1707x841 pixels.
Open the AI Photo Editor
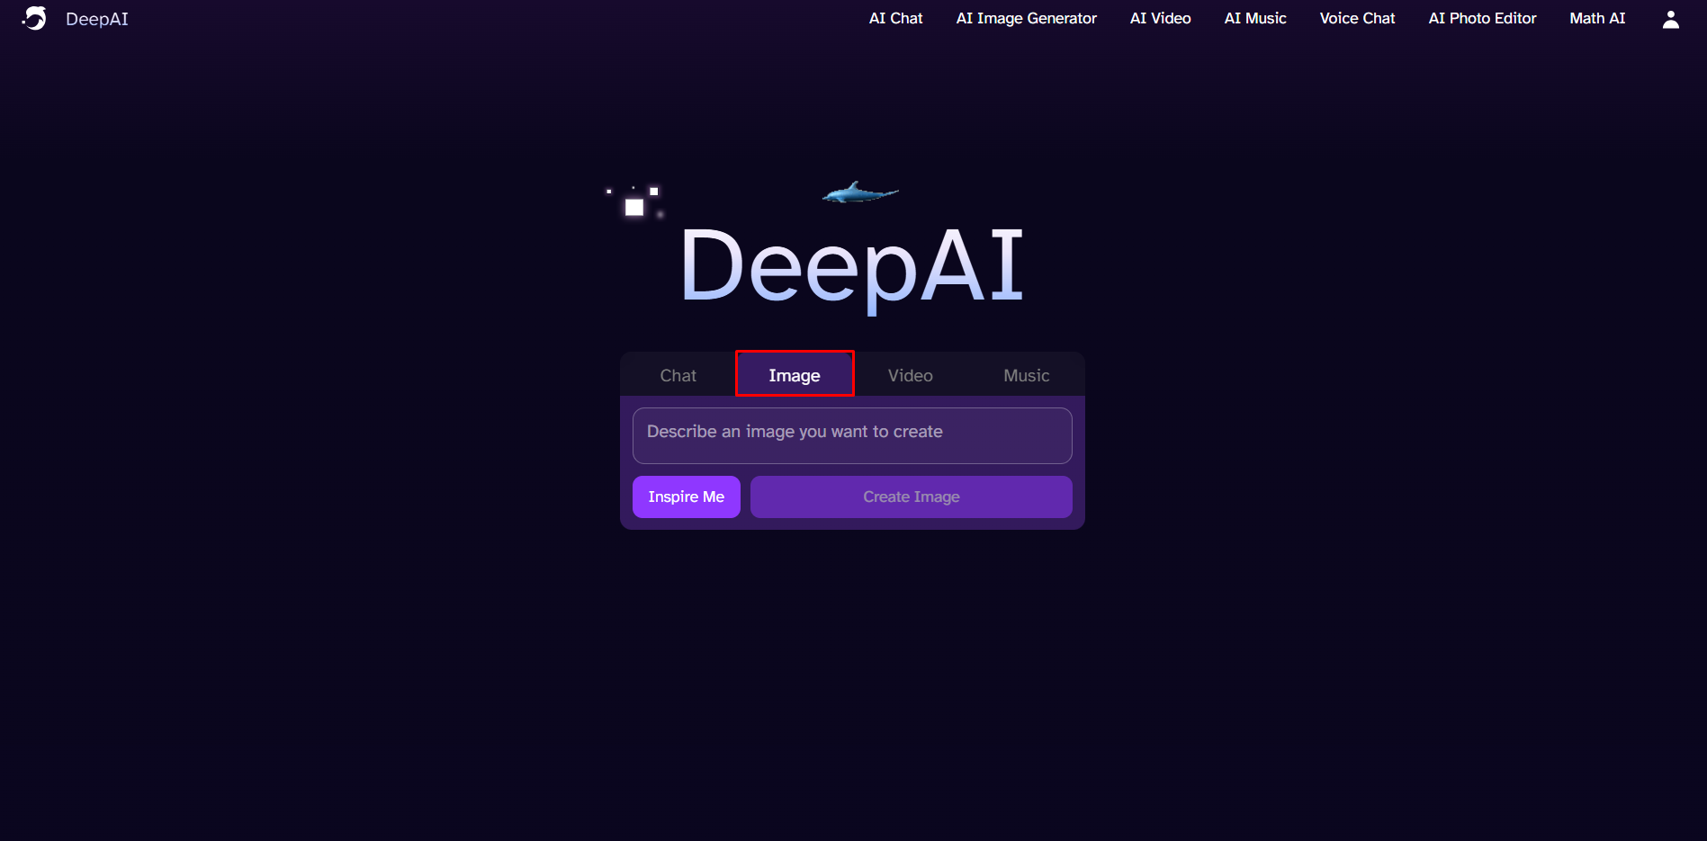(x=1481, y=18)
